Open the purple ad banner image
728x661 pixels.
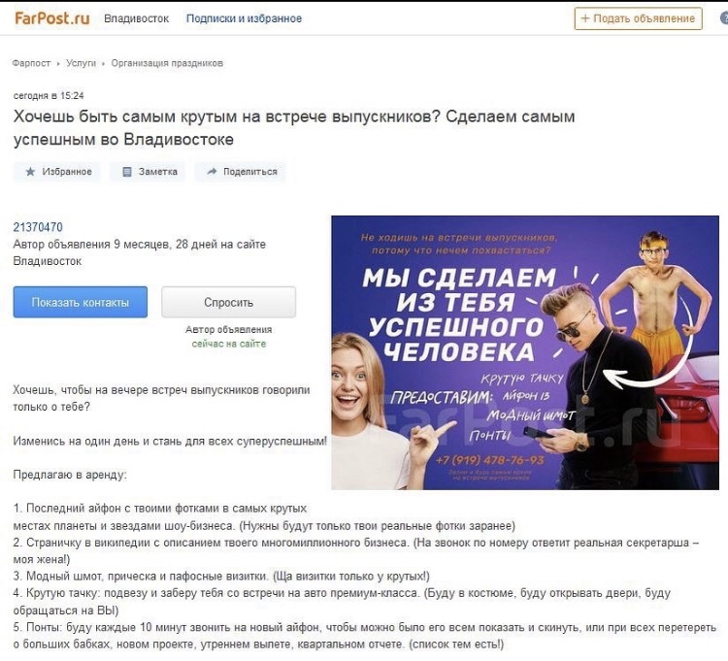[x=524, y=352]
